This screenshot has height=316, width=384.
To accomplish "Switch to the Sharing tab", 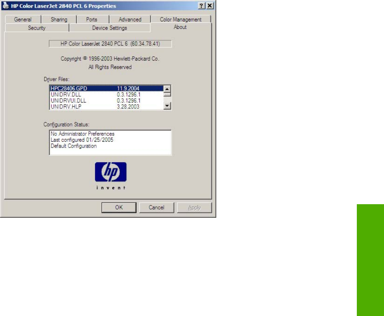I will 59,19.
